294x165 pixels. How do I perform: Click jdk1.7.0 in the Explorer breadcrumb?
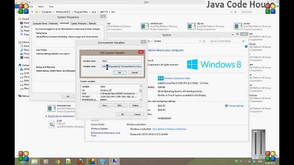click(104, 12)
